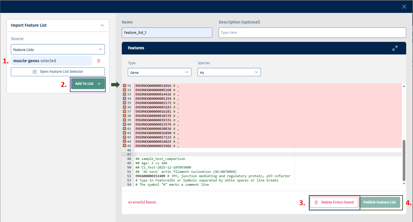Click the error marker on line 31

point(125,86)
